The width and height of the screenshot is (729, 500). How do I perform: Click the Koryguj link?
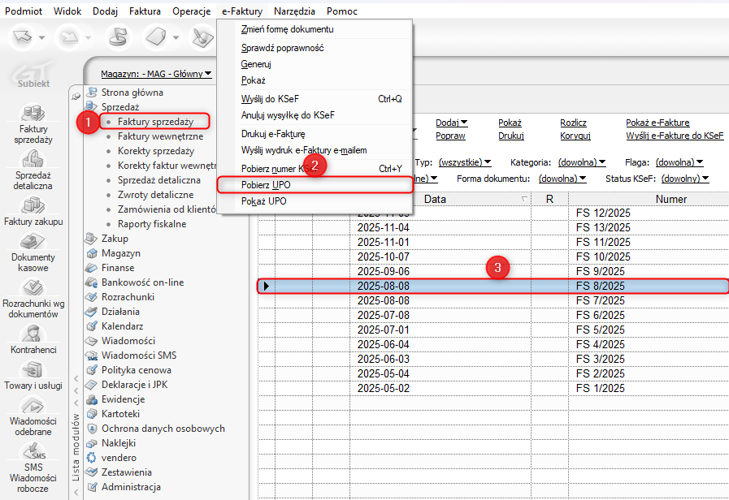(575, 136)
